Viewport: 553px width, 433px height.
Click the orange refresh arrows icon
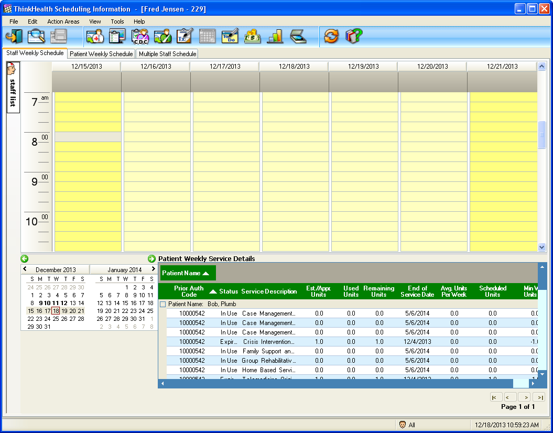pos(331,36)
